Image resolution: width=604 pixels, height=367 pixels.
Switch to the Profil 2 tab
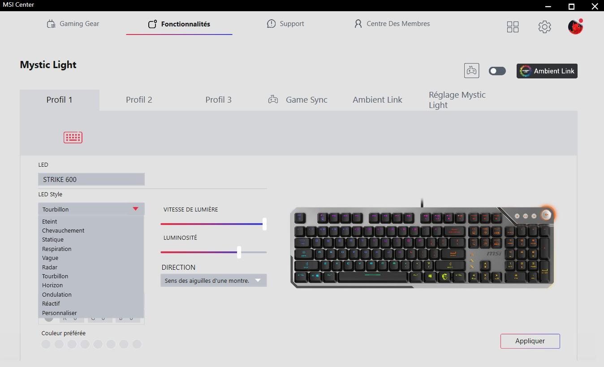(139, 99)
